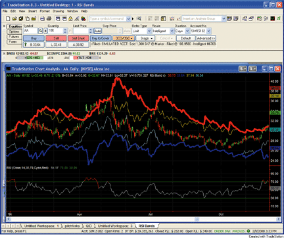Open the Route Intelligent dropdown
284x238 pixels.
click(x=172, y=31)
